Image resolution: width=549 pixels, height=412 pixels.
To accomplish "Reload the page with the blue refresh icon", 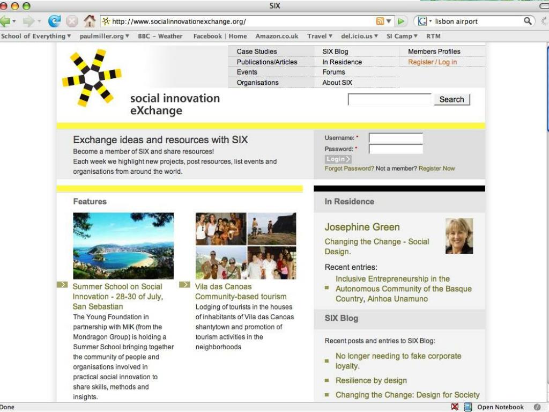I will 54,21.
